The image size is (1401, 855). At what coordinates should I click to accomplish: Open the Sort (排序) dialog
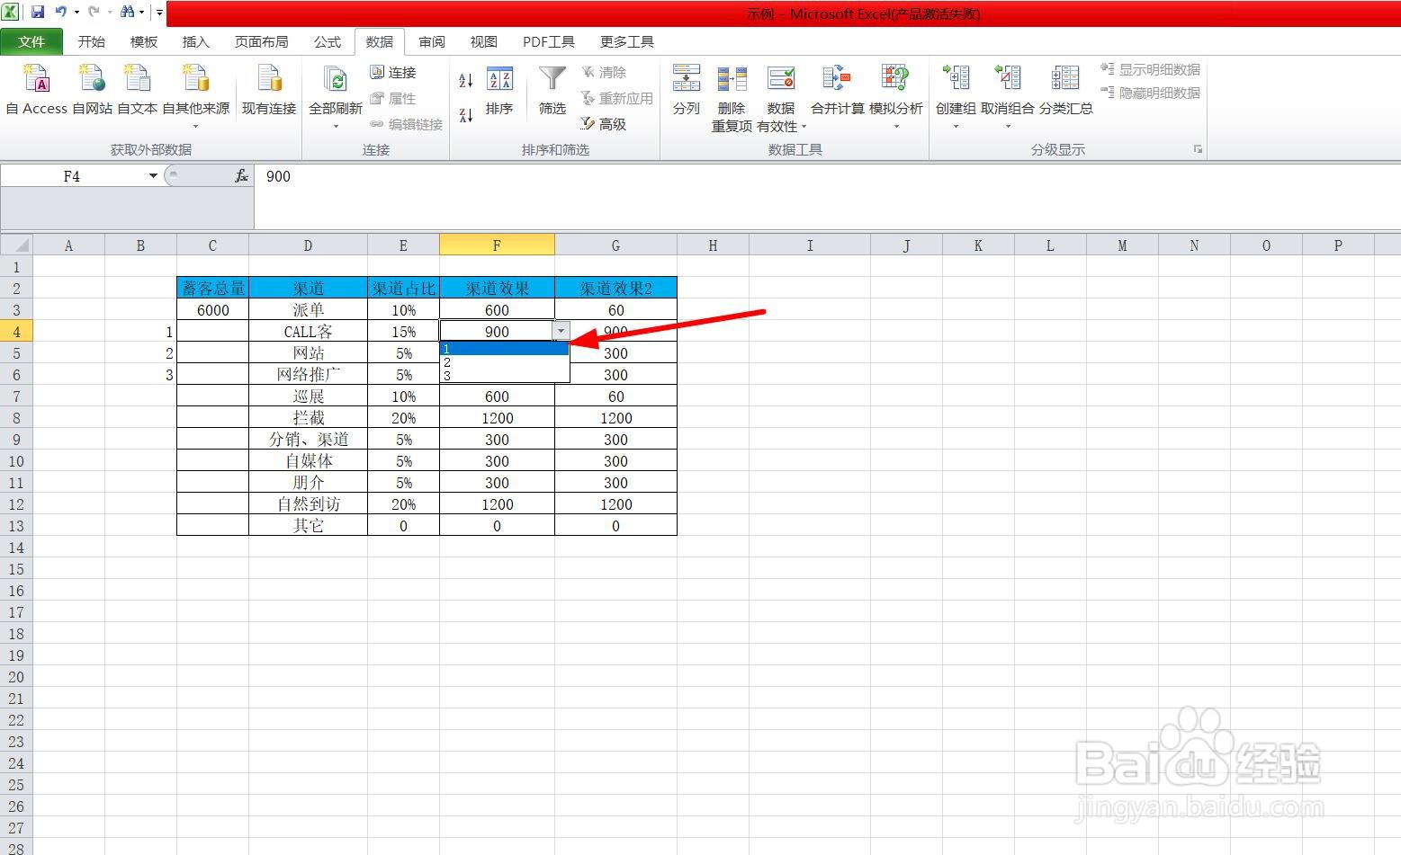(499, 90)
